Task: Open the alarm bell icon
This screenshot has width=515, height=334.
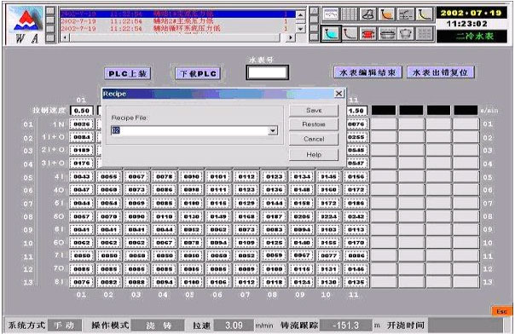Action: point(367,14)
